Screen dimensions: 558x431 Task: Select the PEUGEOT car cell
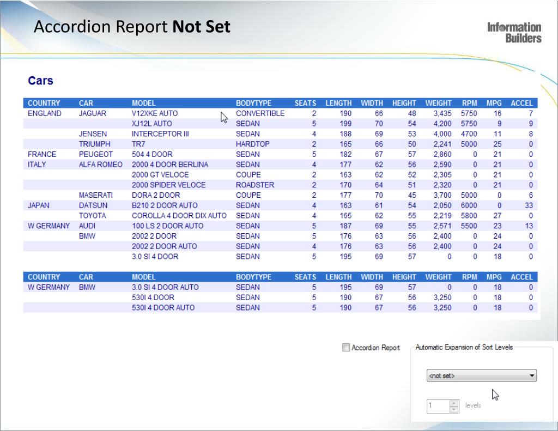pos(96,154)
